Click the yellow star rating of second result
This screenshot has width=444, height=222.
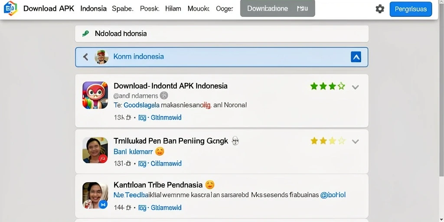[x=328, y=141]
